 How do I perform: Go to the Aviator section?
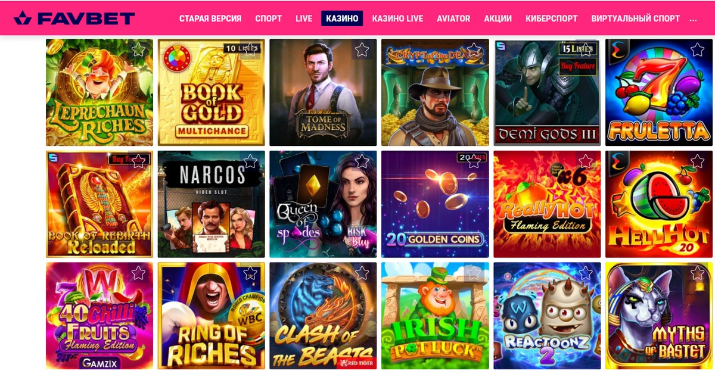[x=453, y=18]
